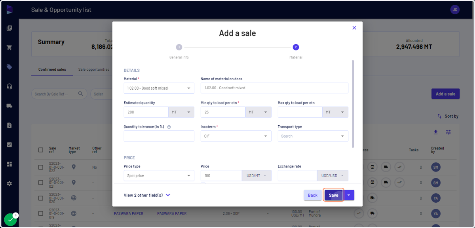Click the Save button
This screenshot has height=228, width=475.
point(334,195)
